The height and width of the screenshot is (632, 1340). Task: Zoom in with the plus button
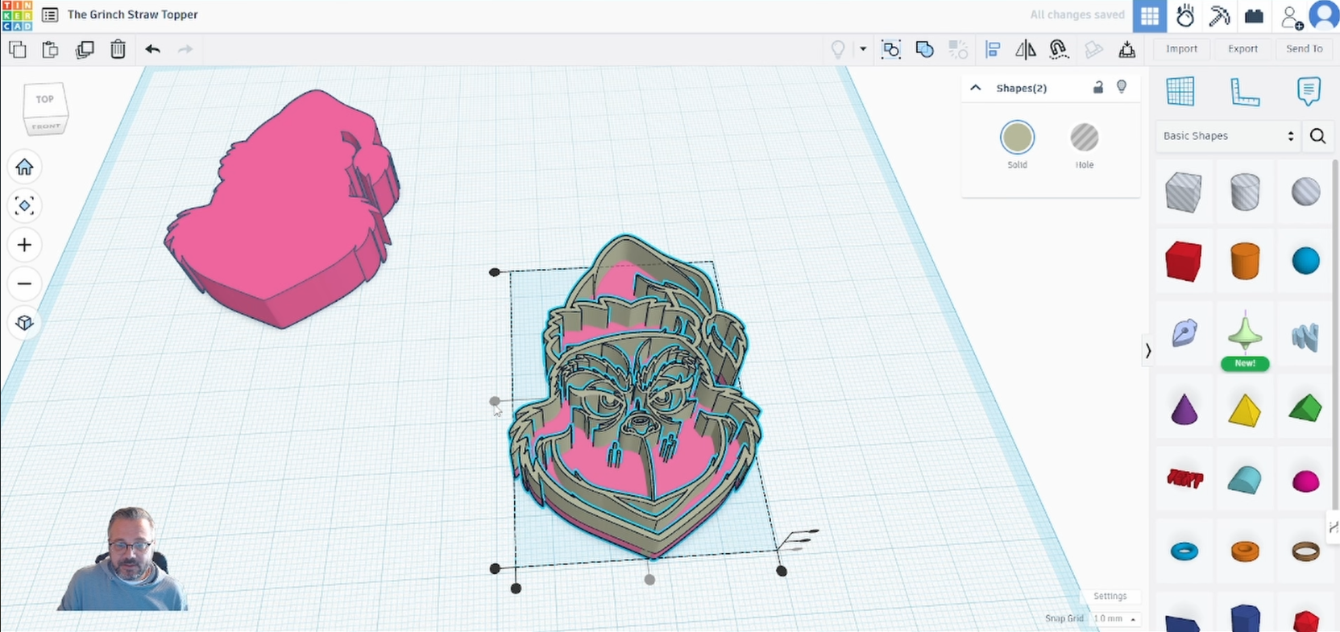point(24,245)
